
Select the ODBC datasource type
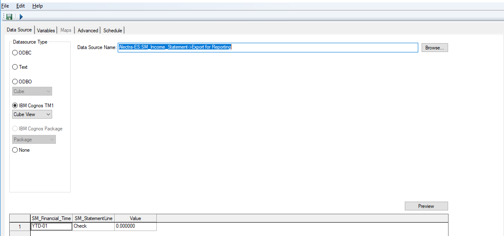[15, 53]
